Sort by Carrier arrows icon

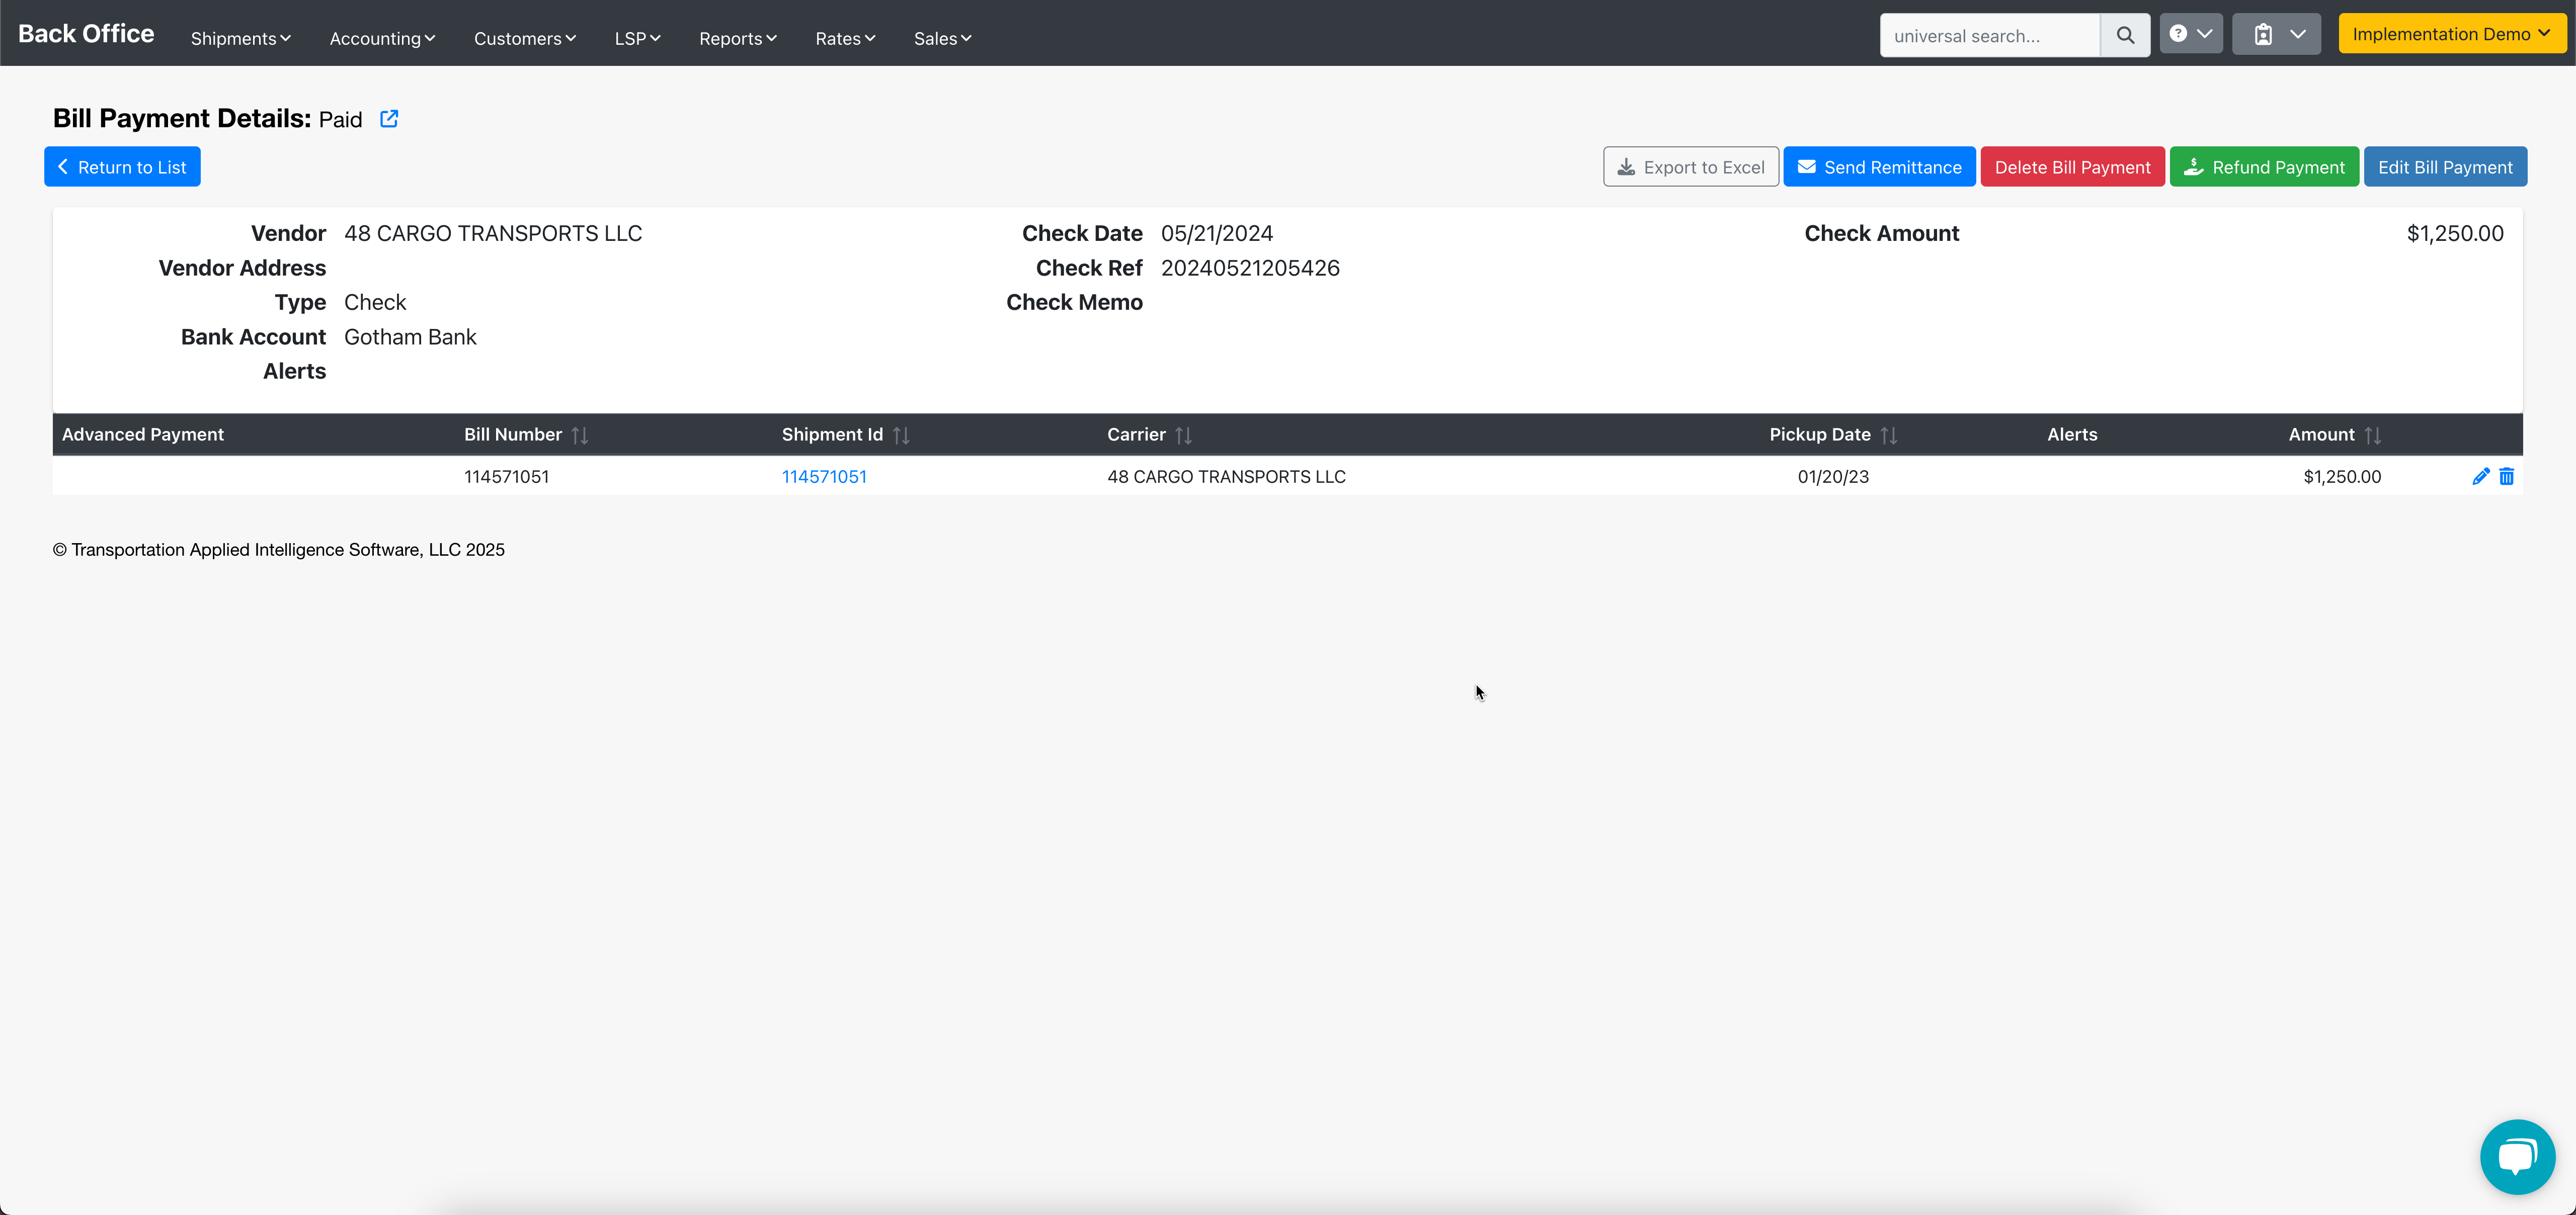[x=1183, y=435]
